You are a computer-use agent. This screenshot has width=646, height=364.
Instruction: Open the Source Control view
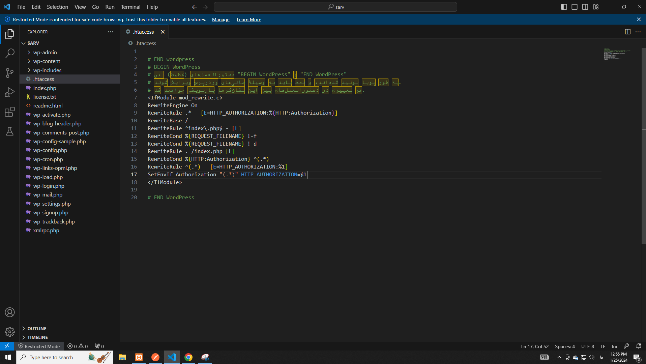point(10,73)
